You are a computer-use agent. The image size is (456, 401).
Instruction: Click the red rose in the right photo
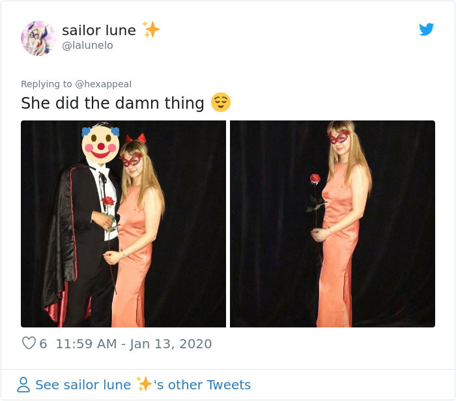point(315,179)
